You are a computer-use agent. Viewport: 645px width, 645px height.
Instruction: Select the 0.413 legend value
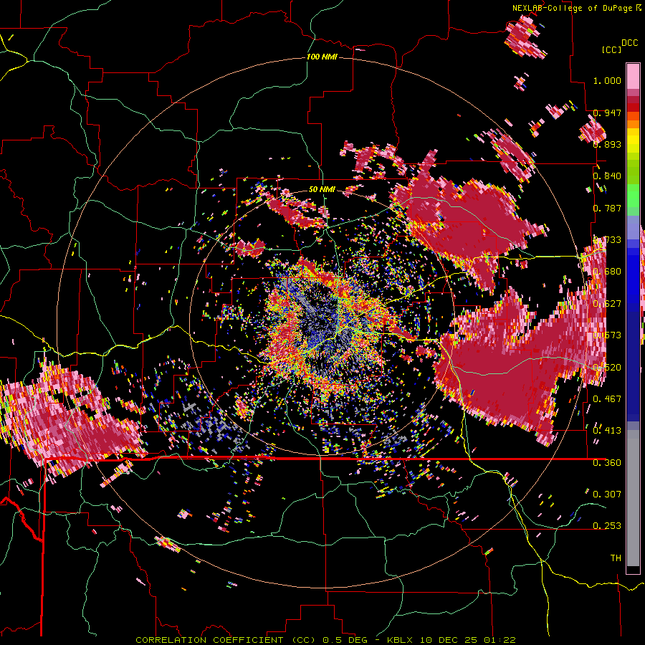click(x=607, y=430)
